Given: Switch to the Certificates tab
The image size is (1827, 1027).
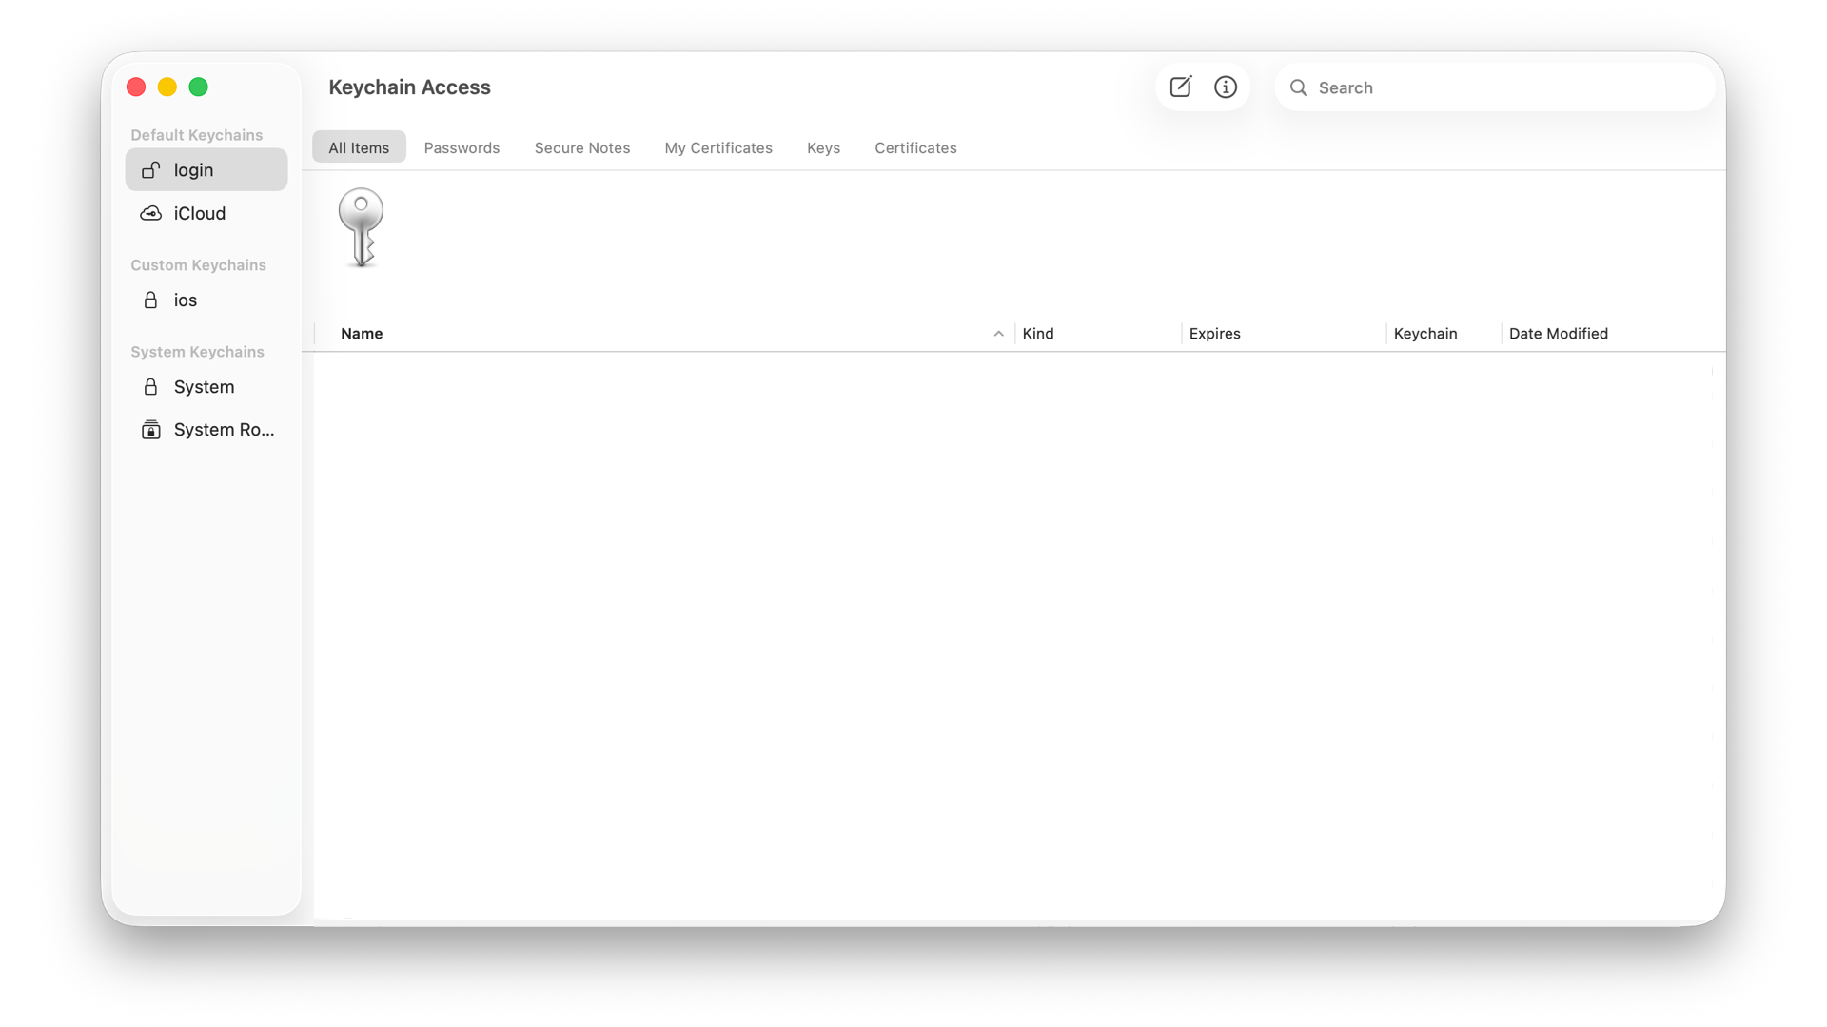Looking at the screenshot, I should pos(915,147).
